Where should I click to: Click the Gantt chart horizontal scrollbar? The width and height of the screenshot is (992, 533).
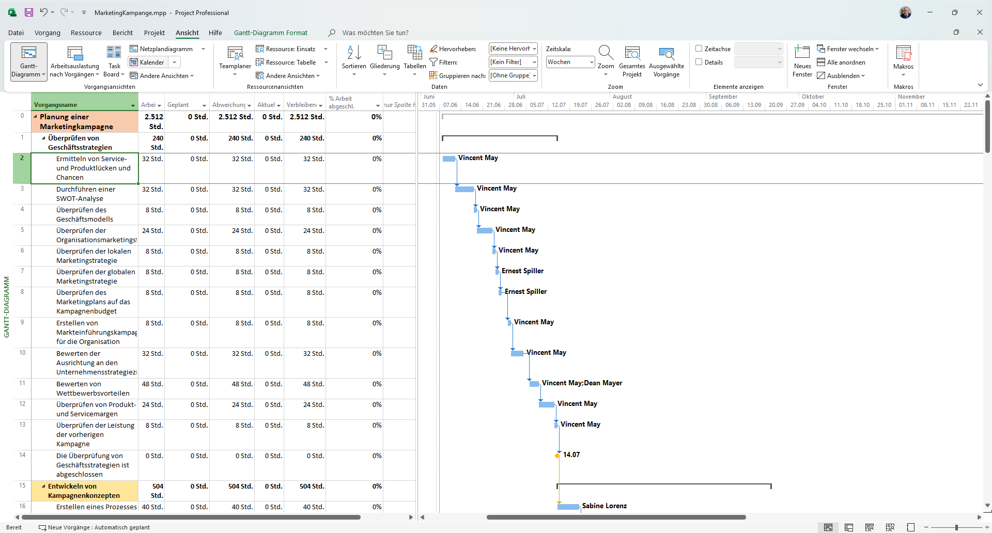point(616,517)
